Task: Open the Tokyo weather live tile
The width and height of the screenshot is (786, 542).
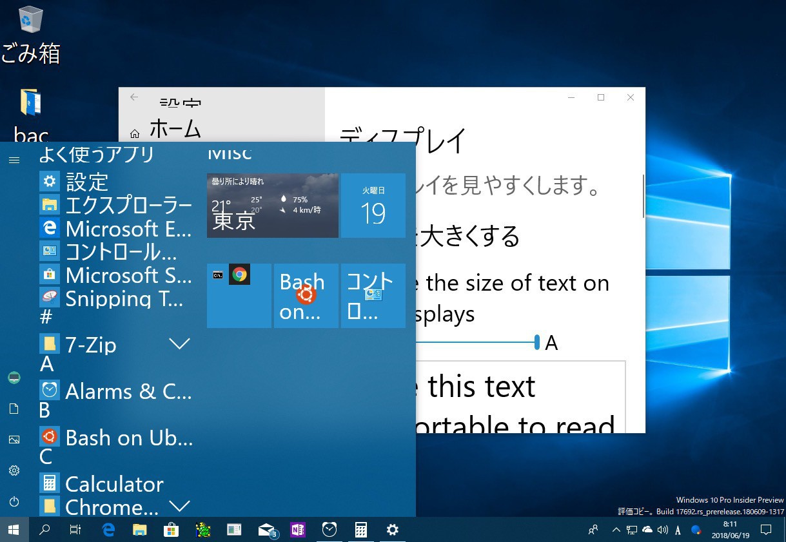Action: [272, 206]
